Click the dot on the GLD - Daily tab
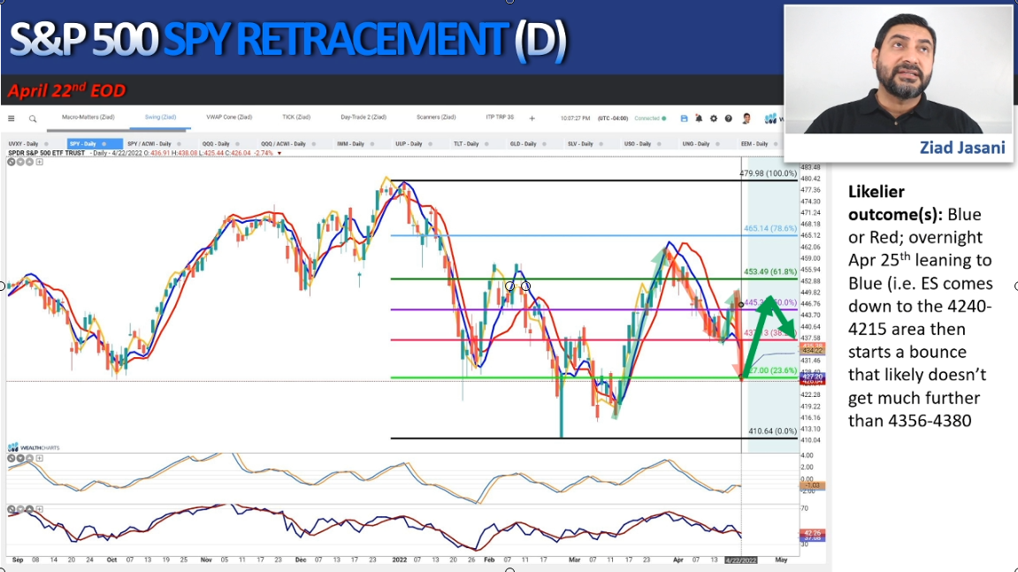Image resolution: width=1018 pixels, height=572 pixels. tap(544, 144)
